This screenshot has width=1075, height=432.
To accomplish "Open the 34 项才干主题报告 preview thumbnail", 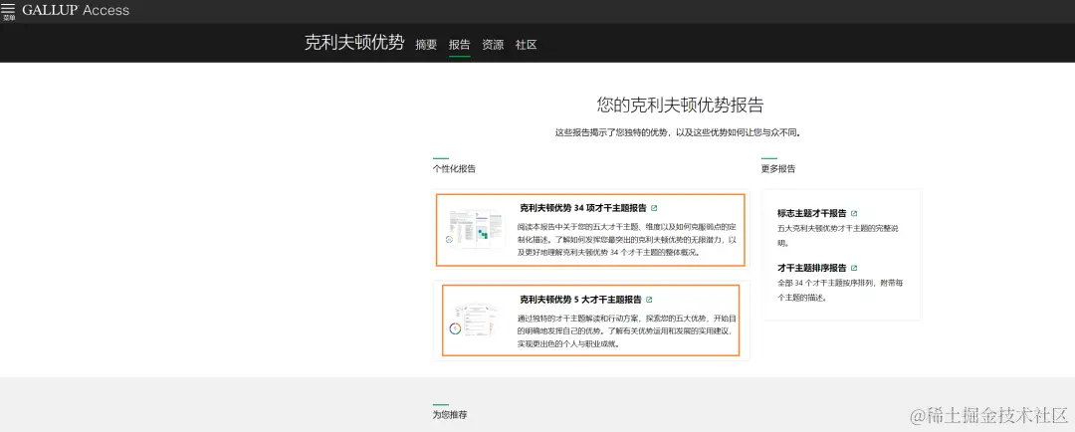I will pyautogui.click(x=475, y=229).
